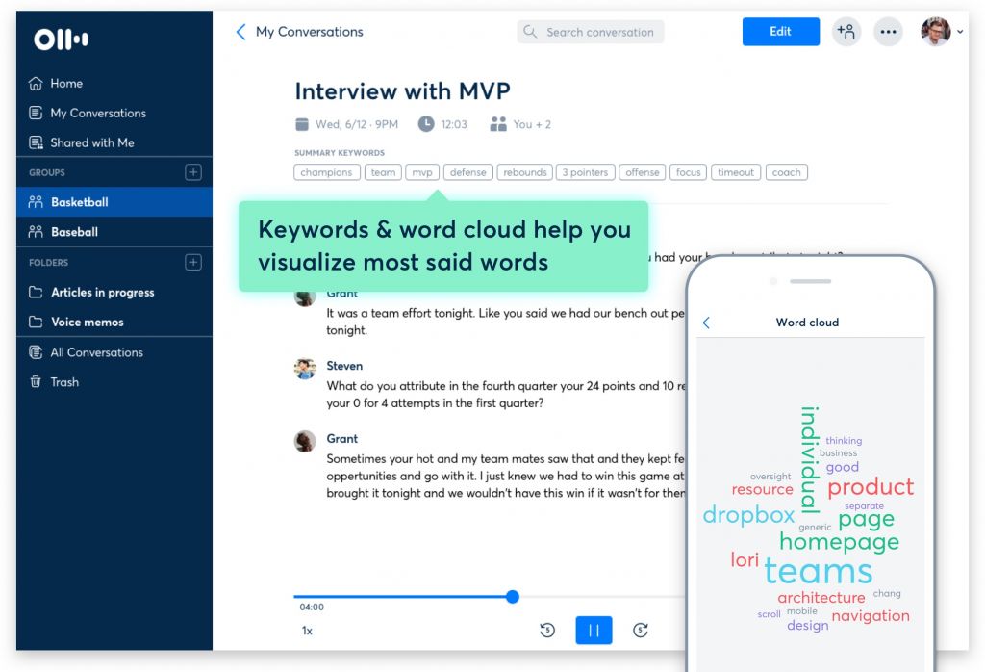Open Shared with Me section
The height and width of the screenshot is (672, 985).
(x=91, y=142)
